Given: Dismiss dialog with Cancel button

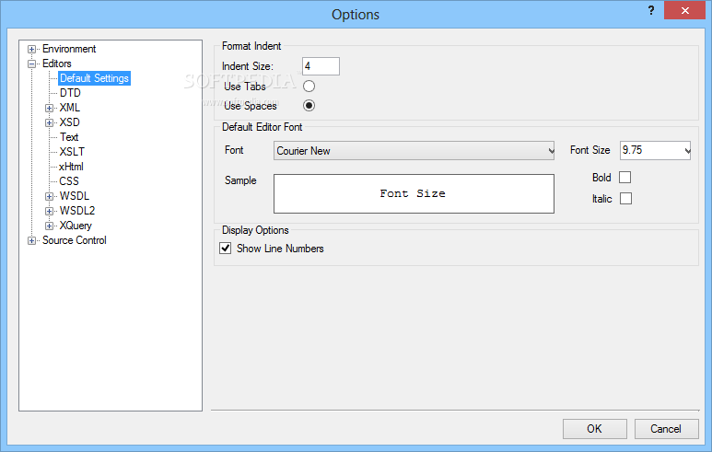Looking at the screenshot, I should click(x=666, y=429).
